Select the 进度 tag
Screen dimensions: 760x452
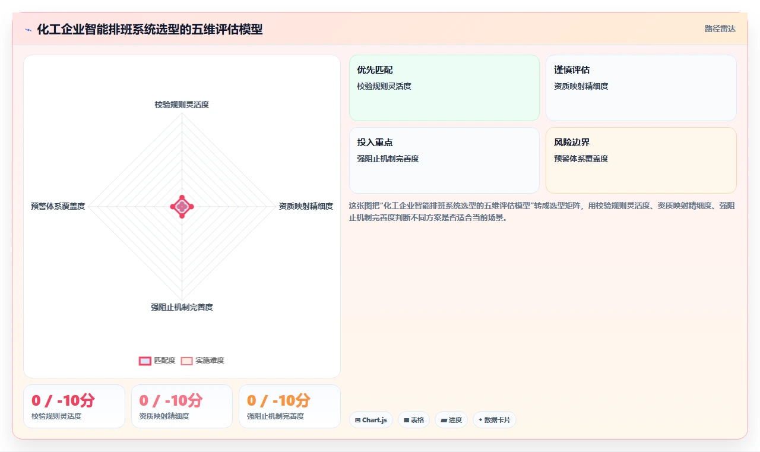[x=451, y=420]
